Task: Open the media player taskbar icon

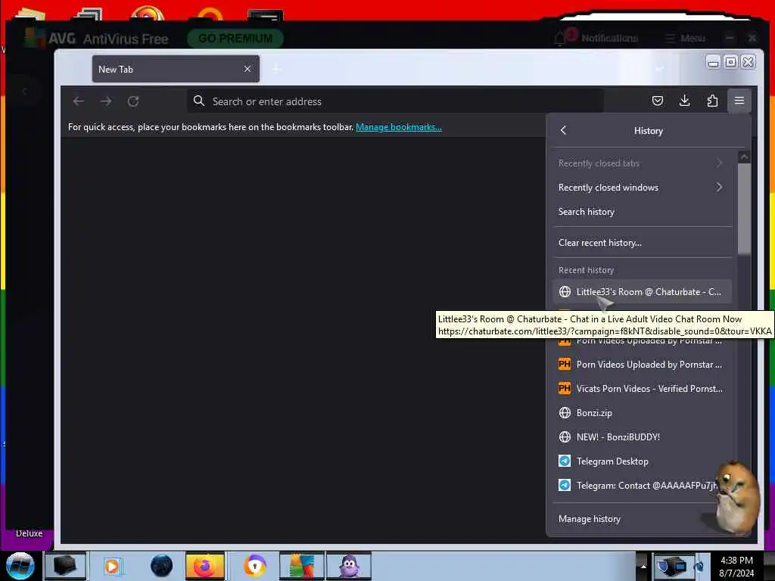Action: [112, 566]
